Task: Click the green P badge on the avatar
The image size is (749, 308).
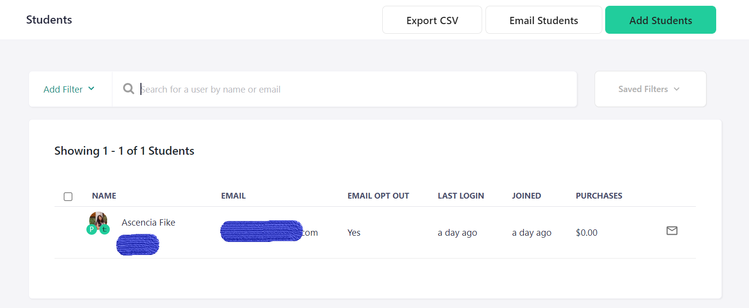Action: tap(92, 229)
